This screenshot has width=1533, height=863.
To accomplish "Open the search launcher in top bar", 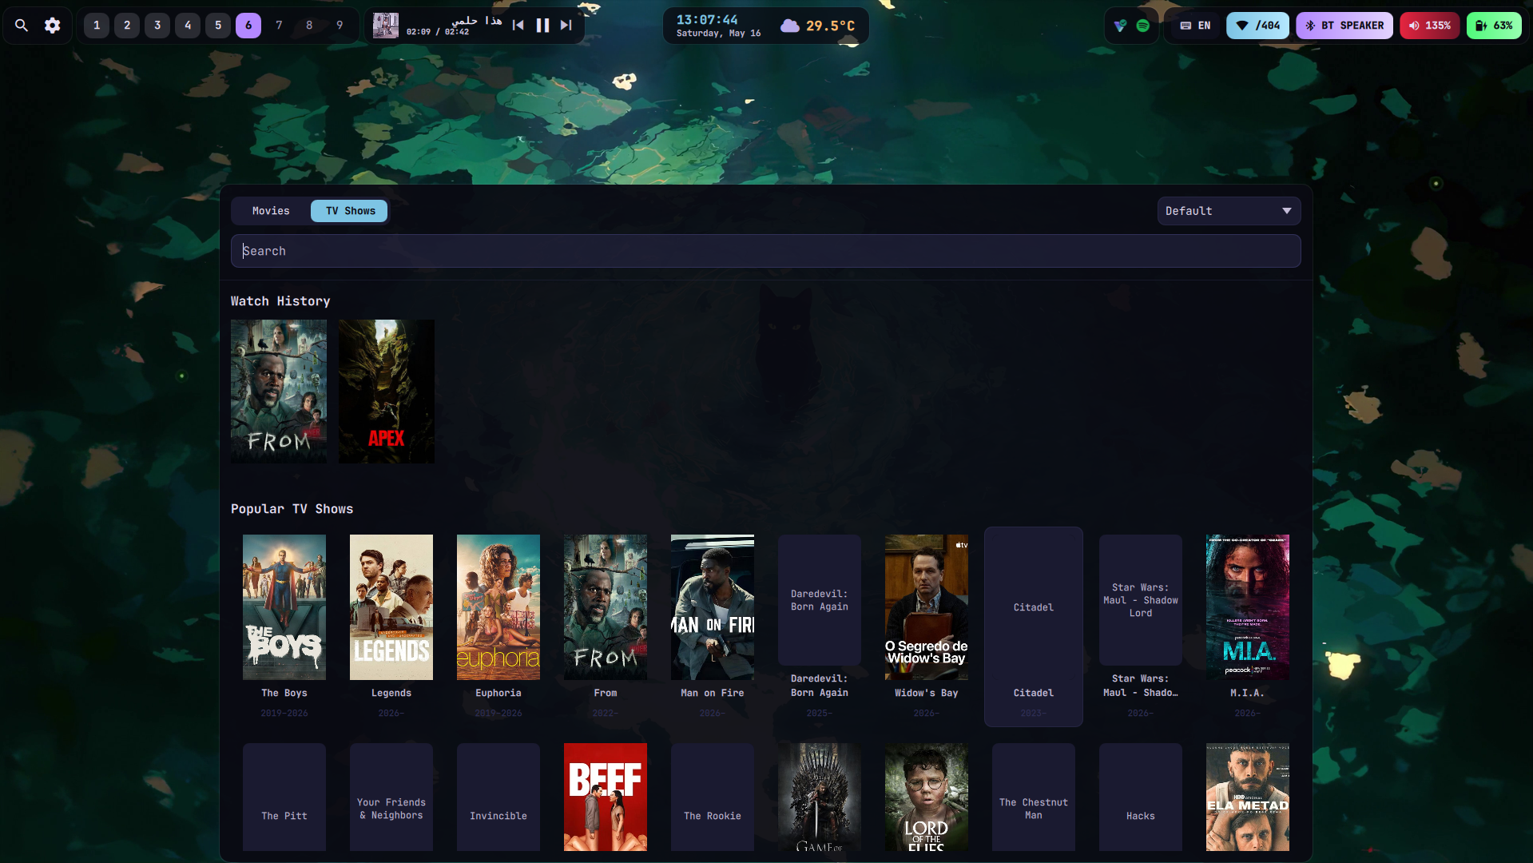I will click(x=22, y=26).
